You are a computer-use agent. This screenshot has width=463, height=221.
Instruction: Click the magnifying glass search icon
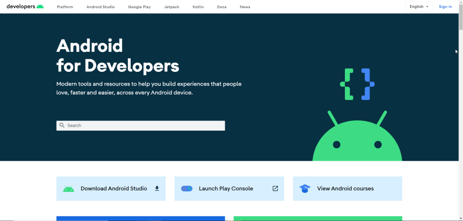[62, 126]
